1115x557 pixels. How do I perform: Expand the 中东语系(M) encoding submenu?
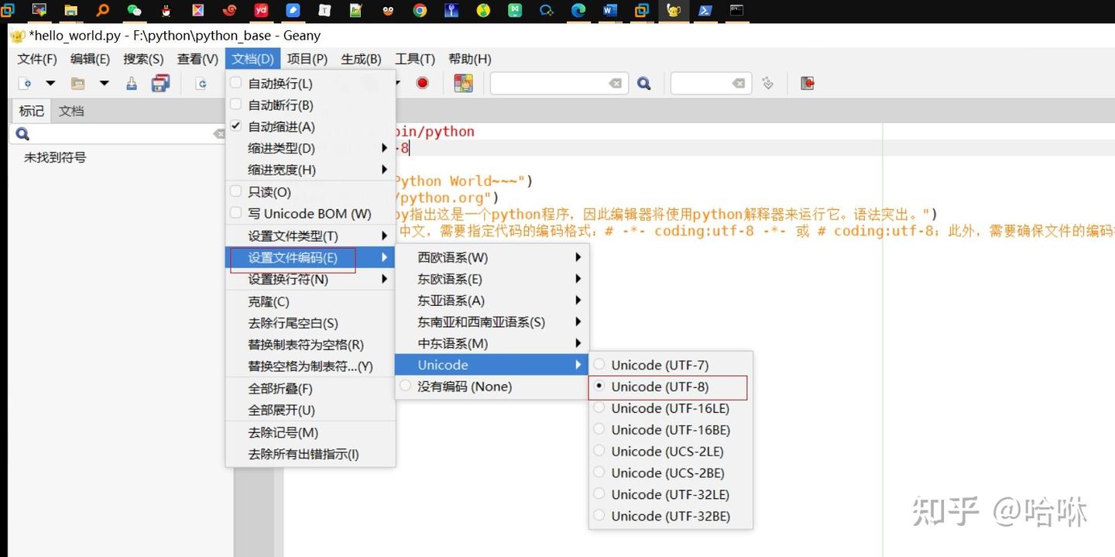pos(492,343)
